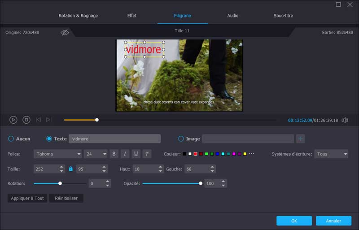
Task: Switch to the Effet tab
Action: [x=131, y=16]
